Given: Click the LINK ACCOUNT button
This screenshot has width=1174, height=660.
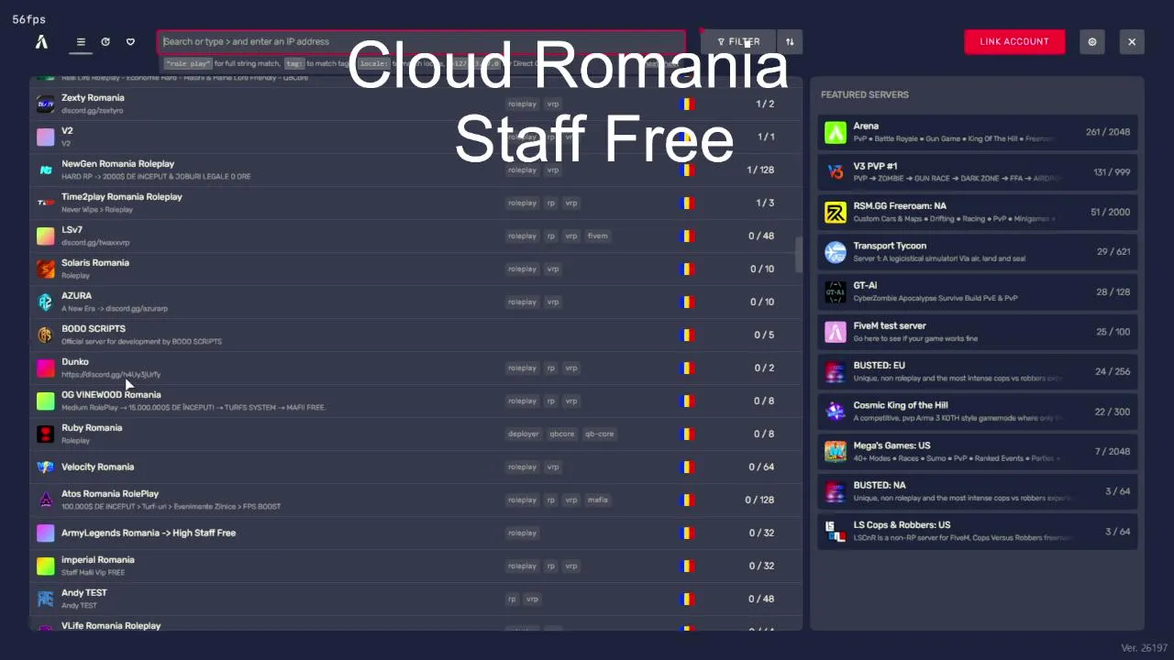Looking at the screenshot, I should coord(1014,41).
